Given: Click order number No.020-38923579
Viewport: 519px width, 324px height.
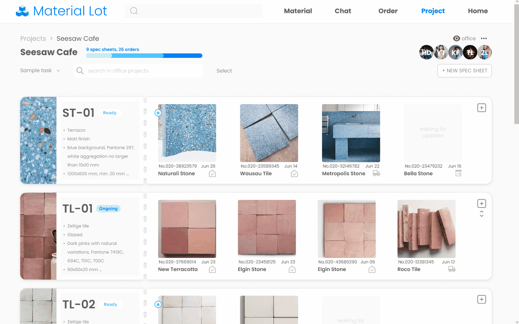Looking at the screenshot, I should coord(178,166).
